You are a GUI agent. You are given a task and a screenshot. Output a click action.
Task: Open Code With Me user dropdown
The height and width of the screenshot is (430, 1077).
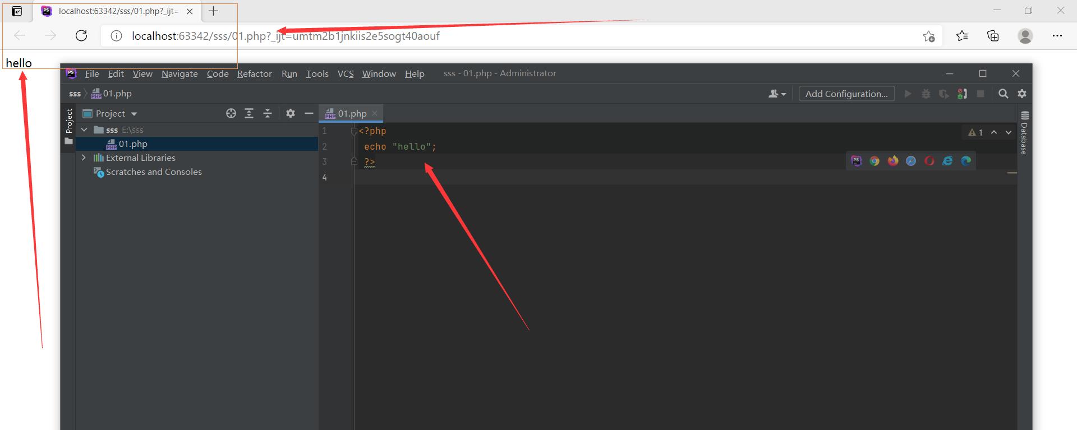(777, 94)
